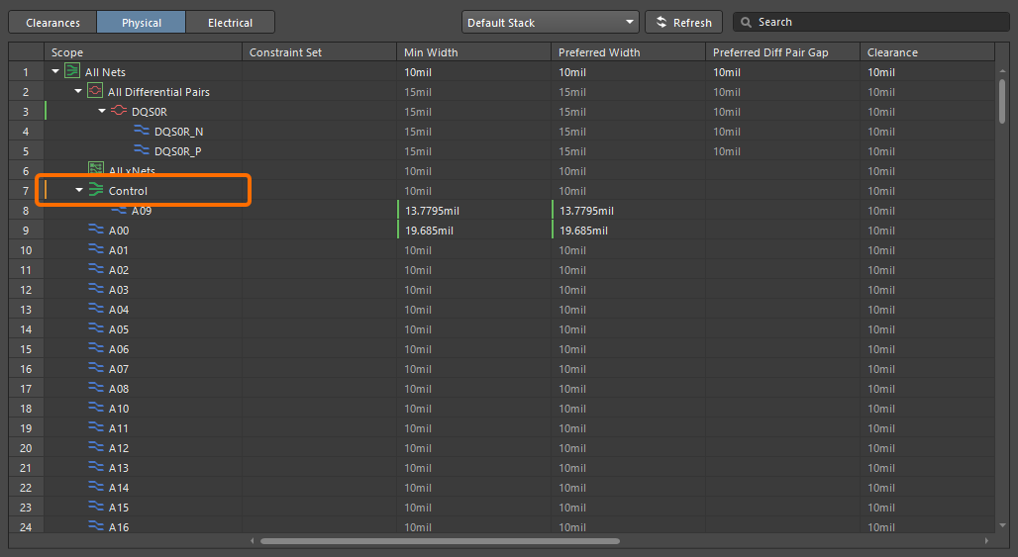Click the vertical scrollbar down arrow

[1002, 524]
